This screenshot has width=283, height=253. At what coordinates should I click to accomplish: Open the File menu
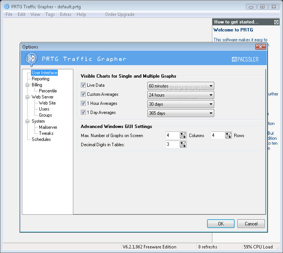[9, 14]
